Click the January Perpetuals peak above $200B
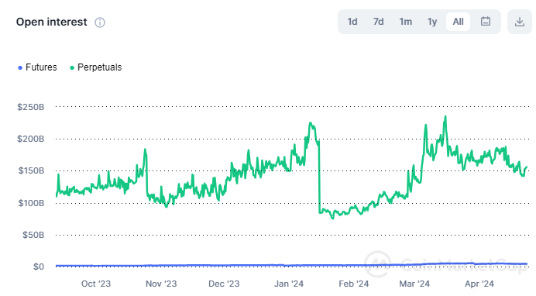The image size is (536, 296). click(x=311, y=123)
